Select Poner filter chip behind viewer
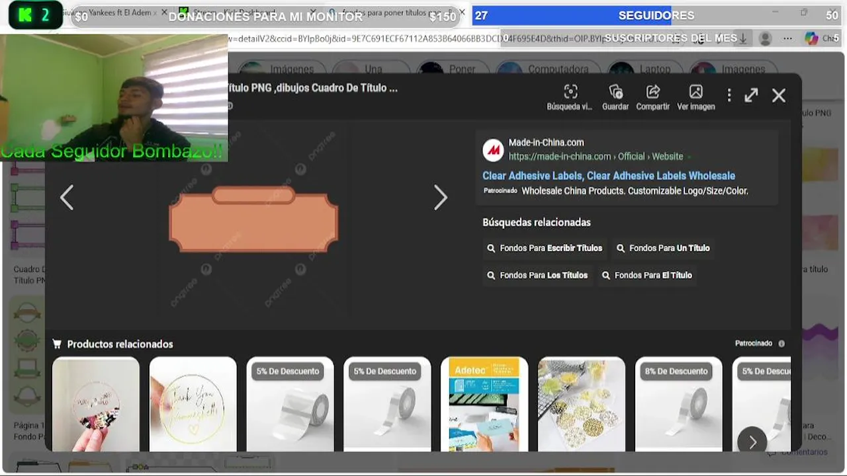 pos(453,69)
